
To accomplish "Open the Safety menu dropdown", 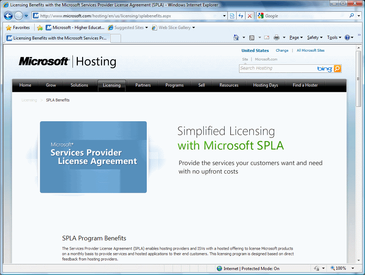I will point(315,37).
